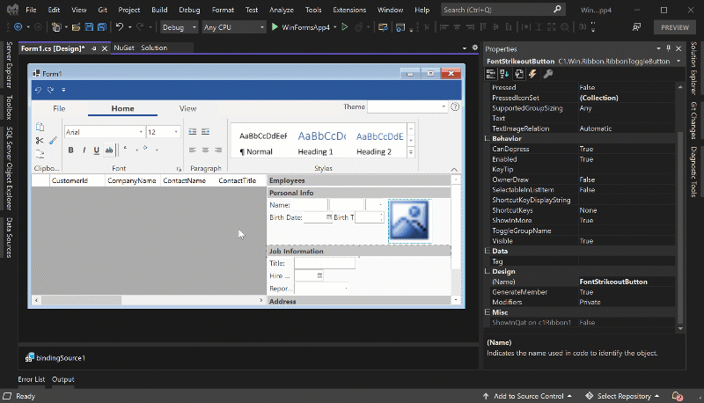
Task: Open the Extensions menu
Action: point(349,10)
